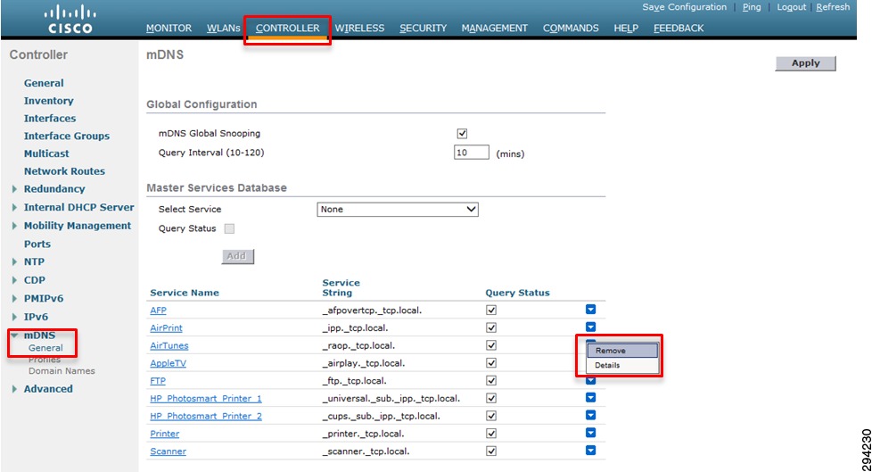
Task: Uncheck Query Status for Scanner
Action: 491,451
